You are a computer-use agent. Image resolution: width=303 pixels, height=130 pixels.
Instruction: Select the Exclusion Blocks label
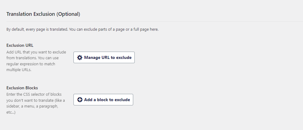(22, 88)
